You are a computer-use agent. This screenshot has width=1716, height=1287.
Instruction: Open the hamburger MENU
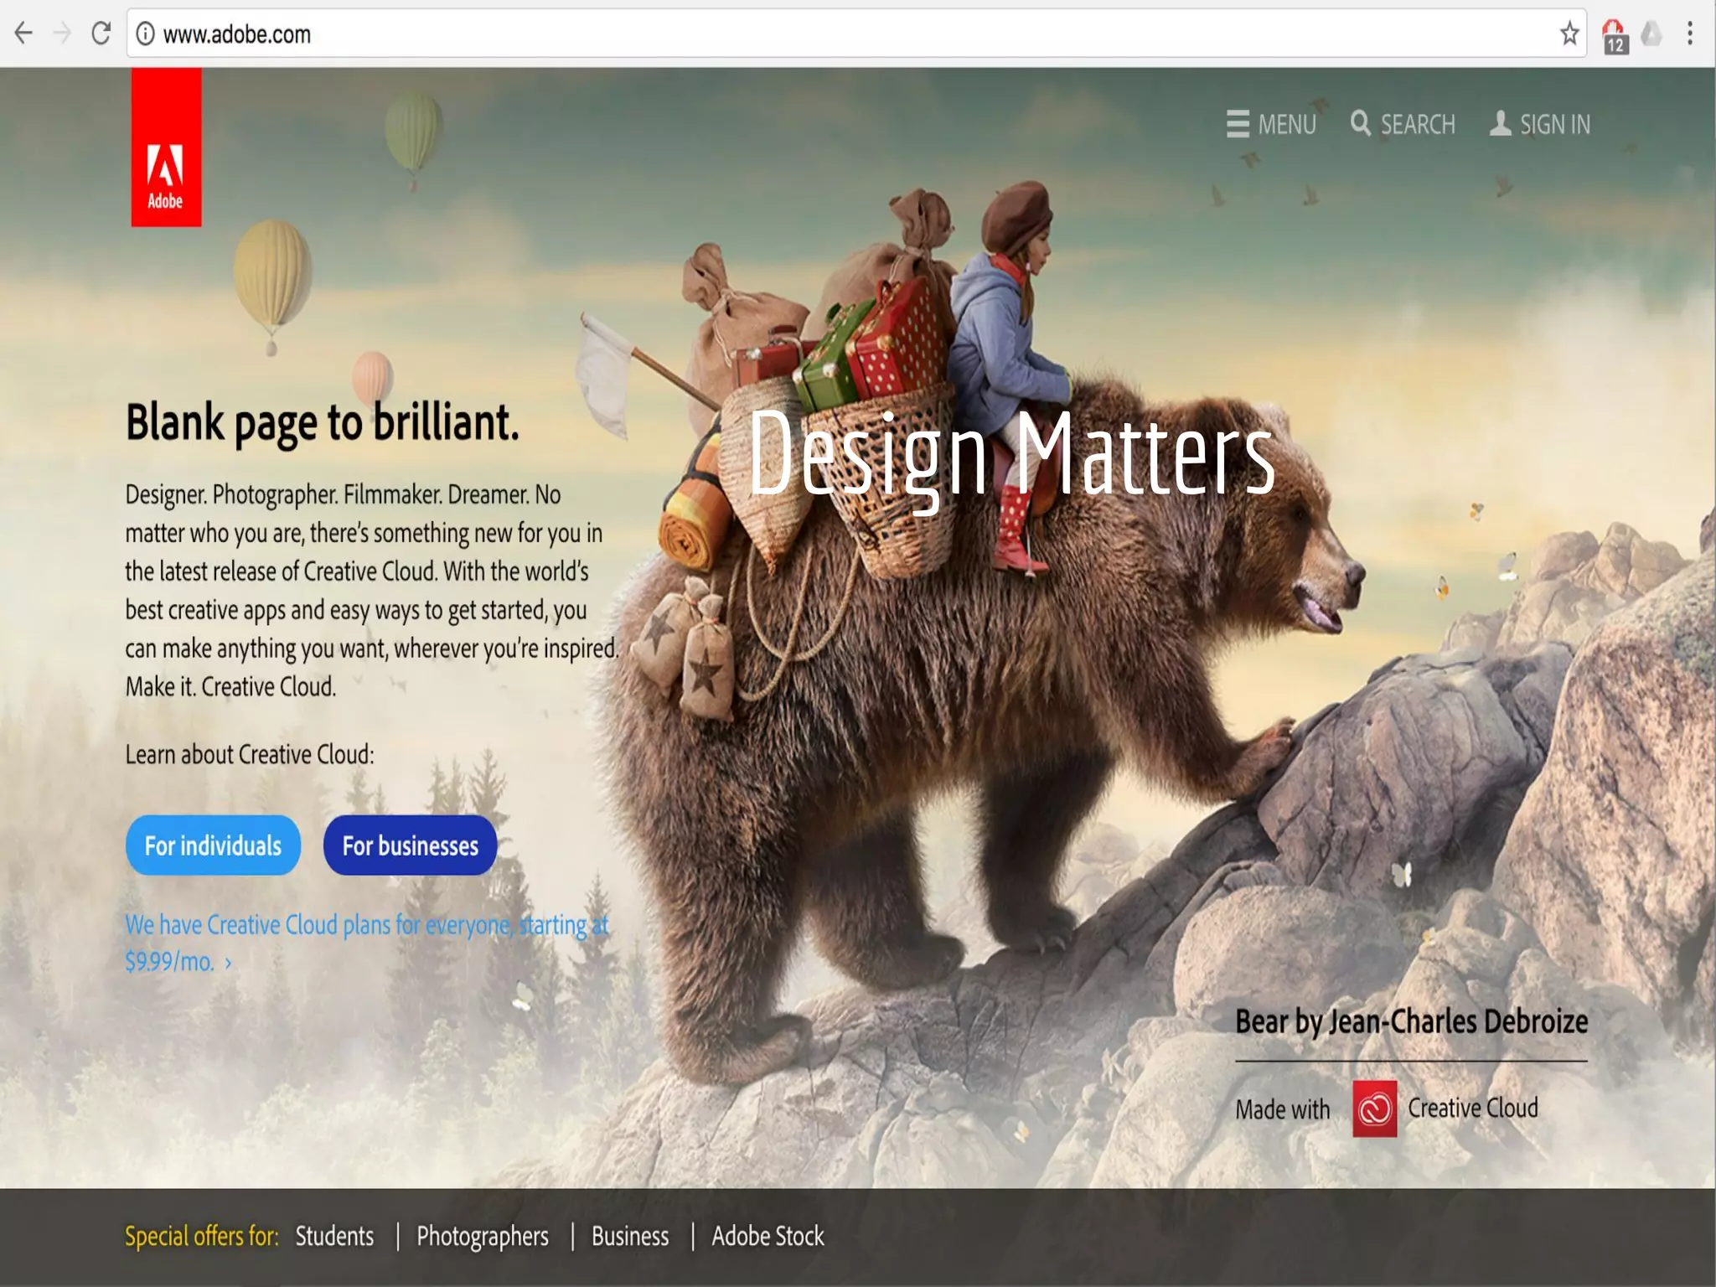point(1271,124)
